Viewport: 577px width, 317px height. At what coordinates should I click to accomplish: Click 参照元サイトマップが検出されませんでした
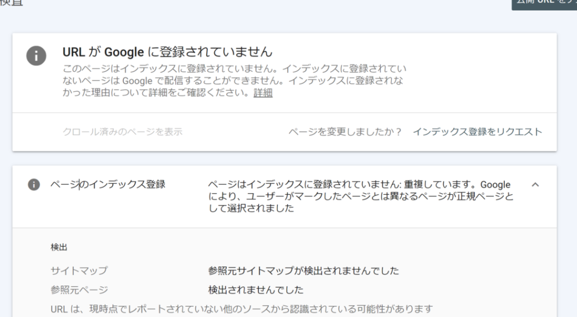[x=304, y=271]
